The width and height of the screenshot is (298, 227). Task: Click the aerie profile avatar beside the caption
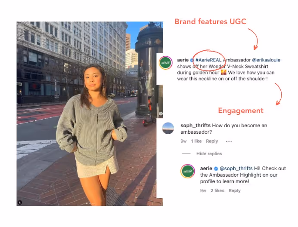(x=165, y=63)
